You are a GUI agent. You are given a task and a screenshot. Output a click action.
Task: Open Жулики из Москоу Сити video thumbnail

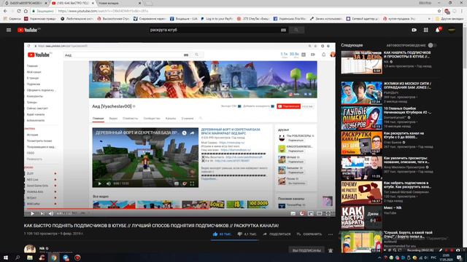coord(362,93)
